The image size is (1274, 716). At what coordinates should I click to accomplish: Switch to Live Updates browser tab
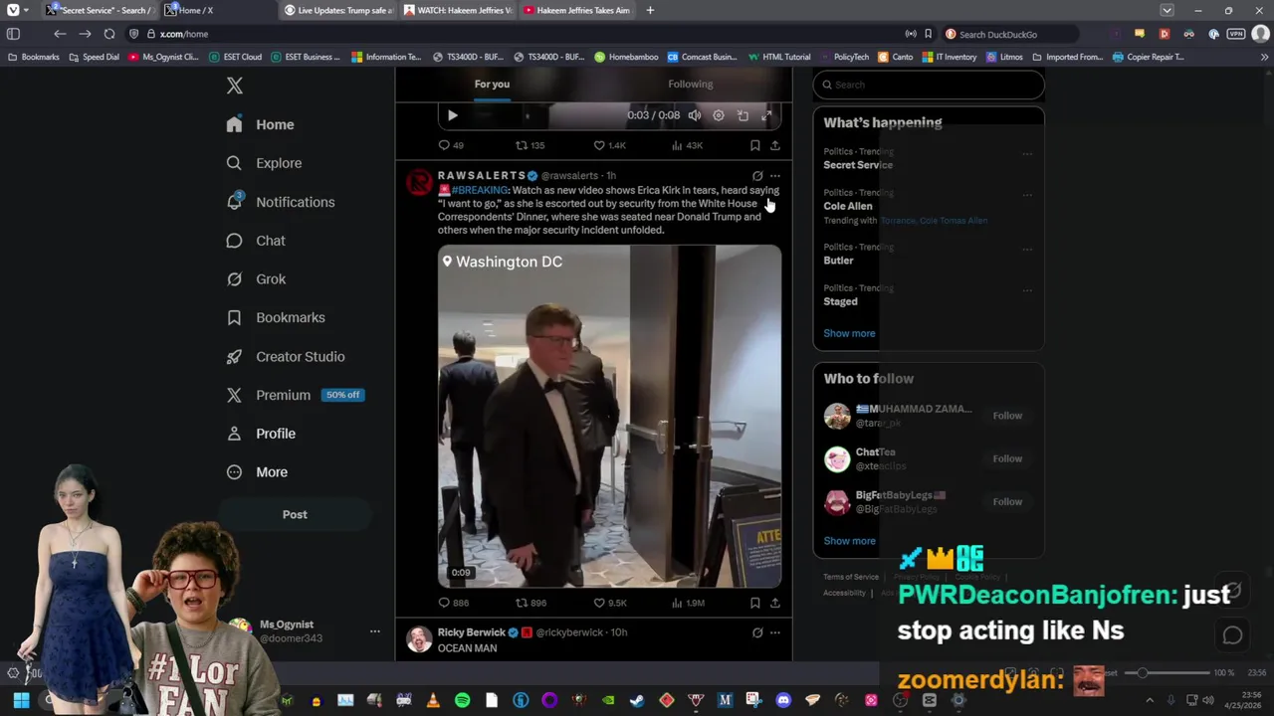click(x=339, y=10)
